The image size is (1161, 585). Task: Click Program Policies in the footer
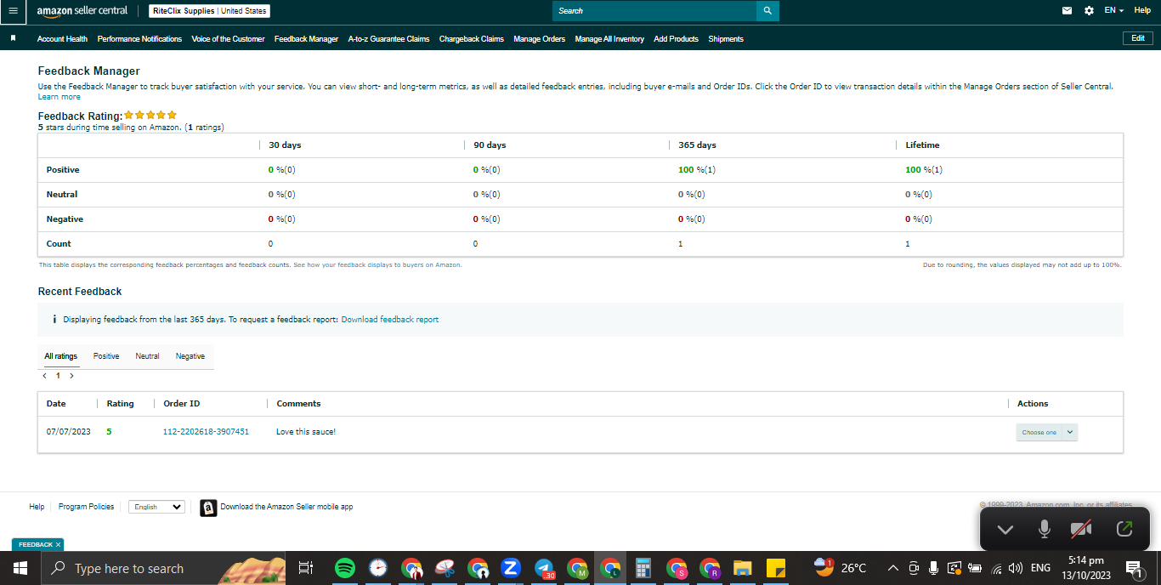(86, 507)
